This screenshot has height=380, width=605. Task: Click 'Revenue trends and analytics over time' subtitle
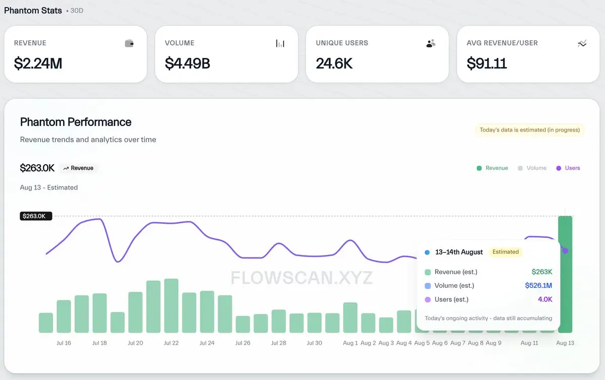[88, 140]
